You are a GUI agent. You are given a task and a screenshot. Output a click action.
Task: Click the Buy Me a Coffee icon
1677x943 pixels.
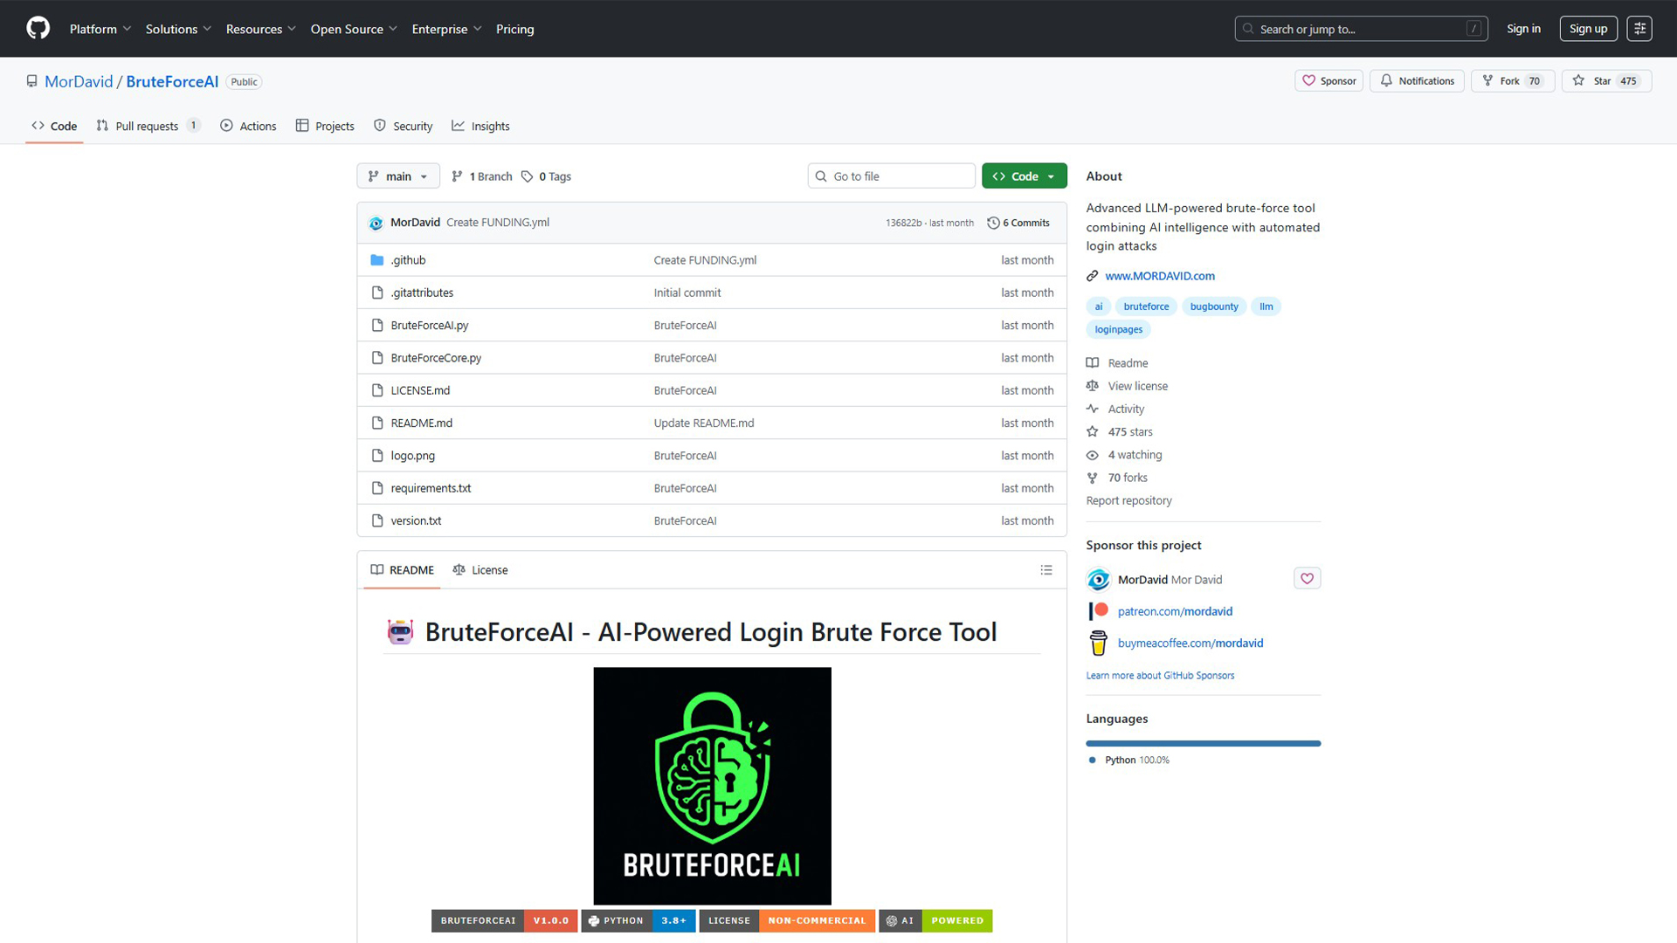pos(1097,643)
